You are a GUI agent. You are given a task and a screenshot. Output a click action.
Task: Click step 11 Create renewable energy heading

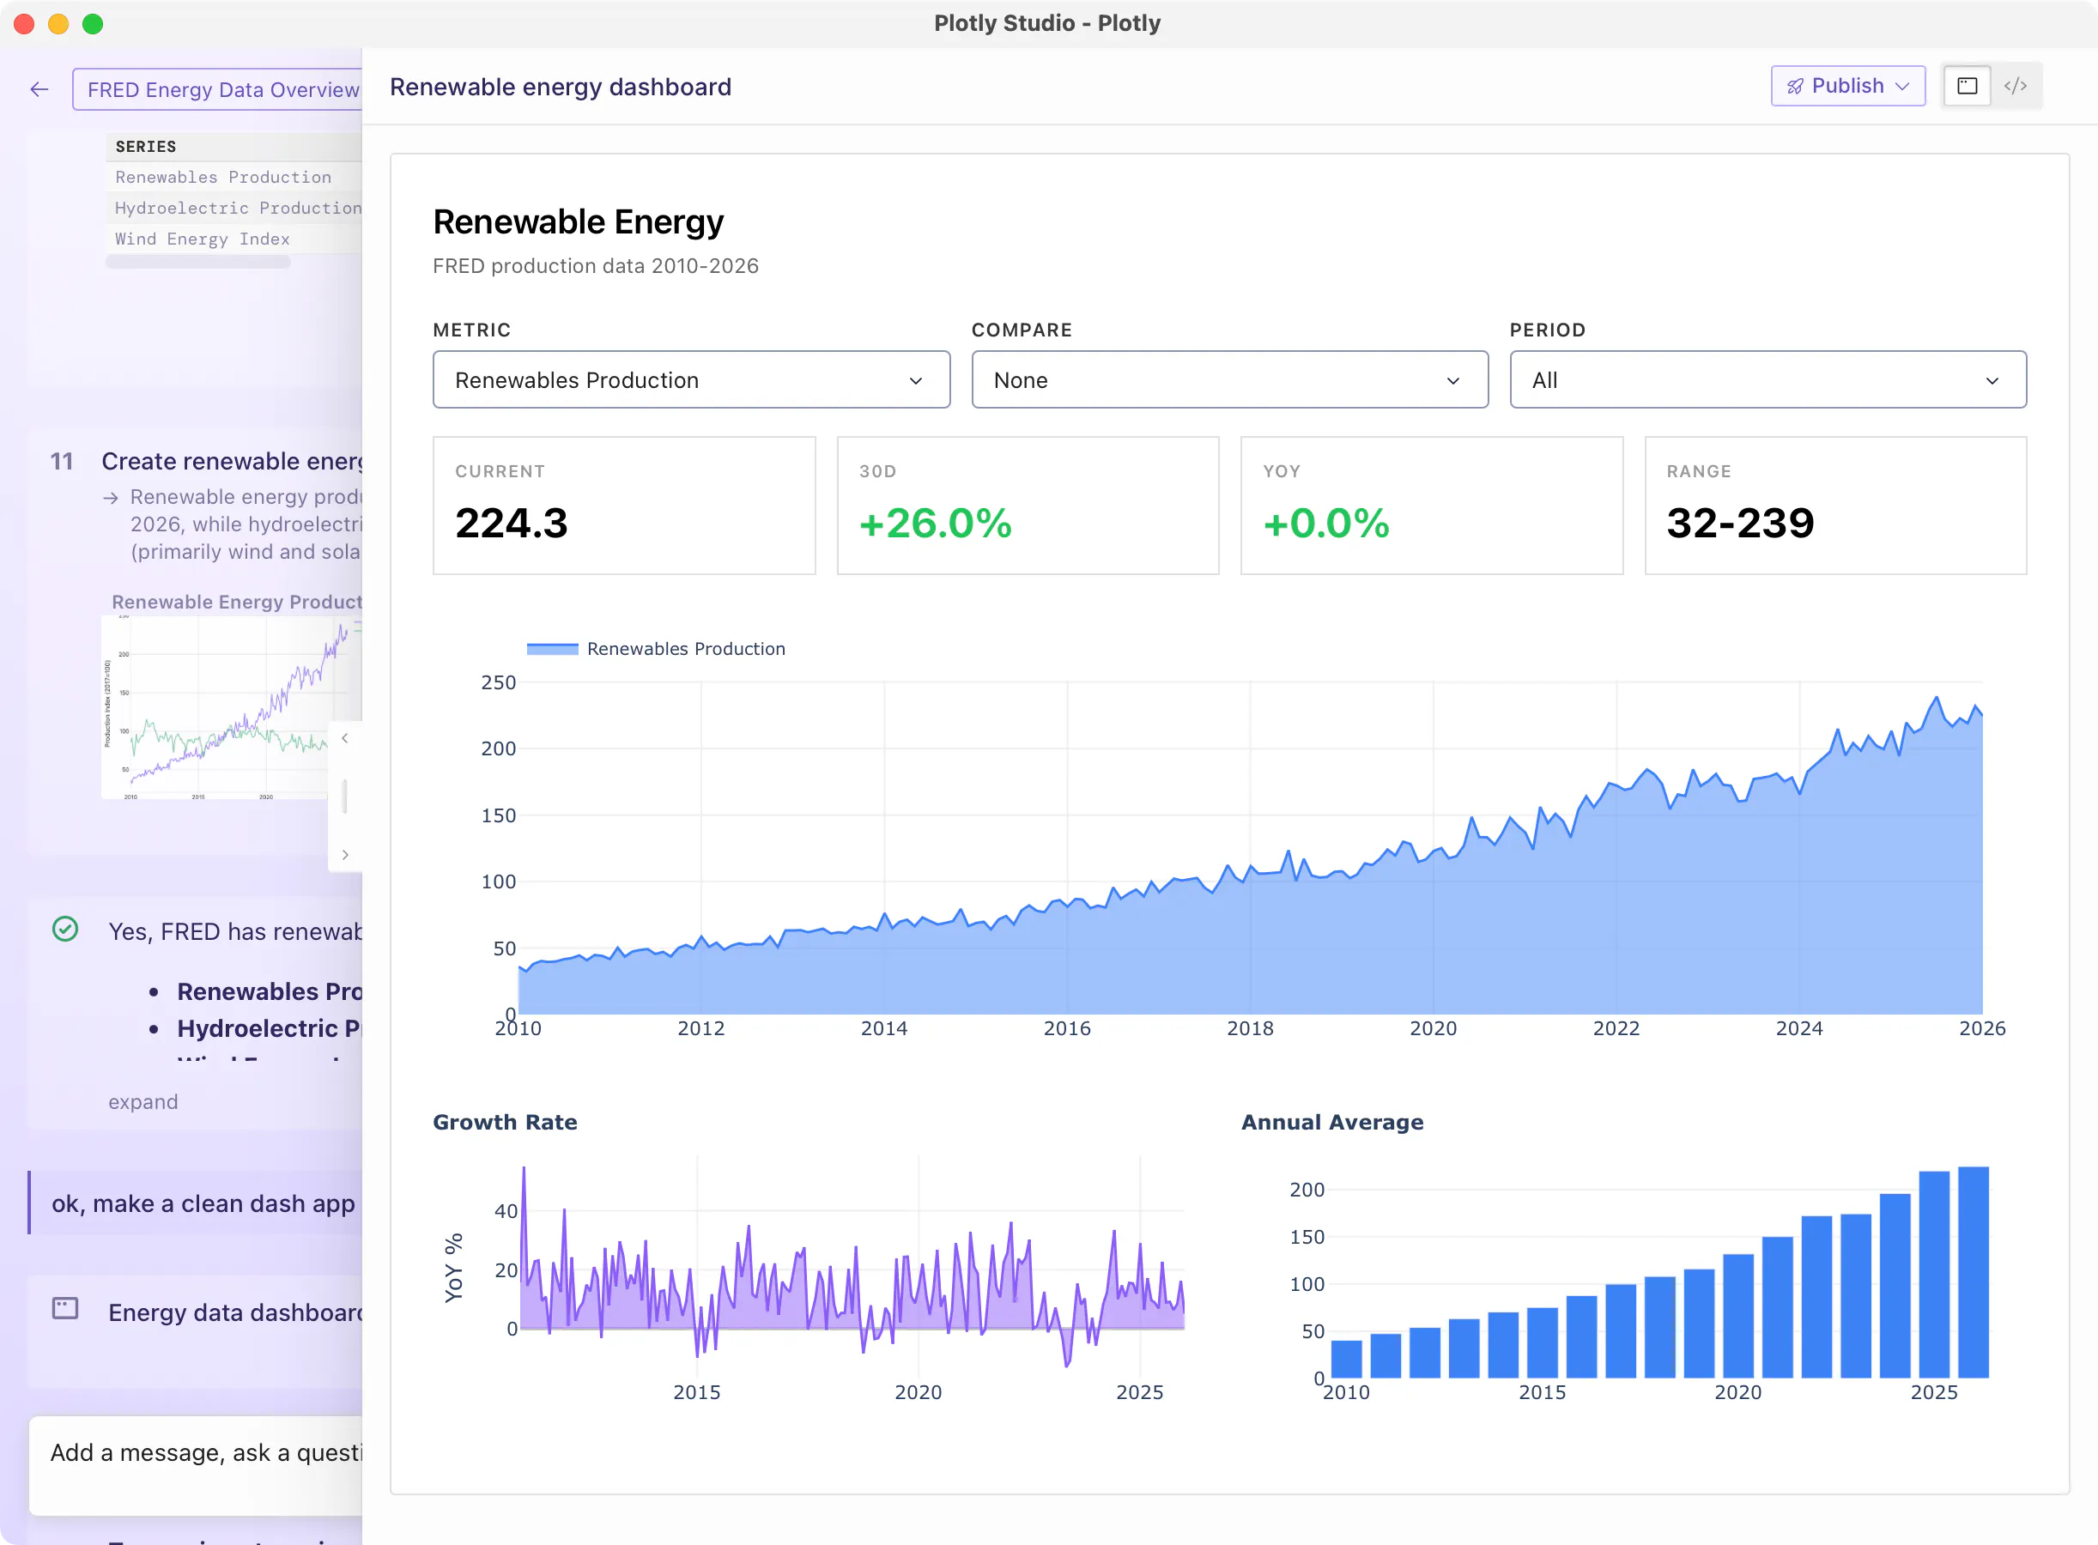(x=231, y=461)
